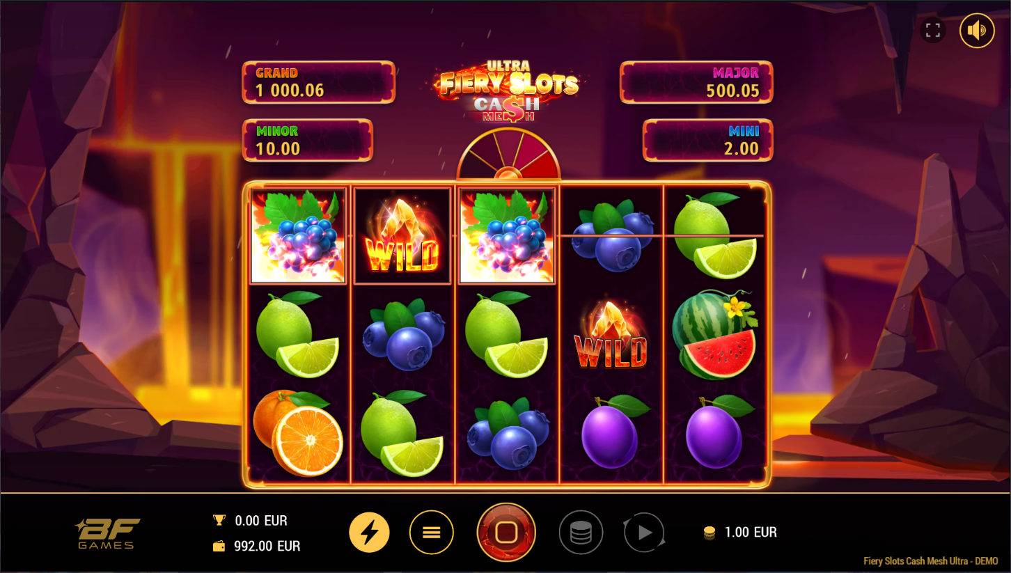Open the hamburger menu

click(432, 533)
